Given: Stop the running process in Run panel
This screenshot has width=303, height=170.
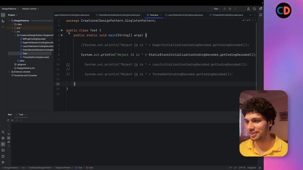Looking at the screenshot, I should tap(12, 120).
